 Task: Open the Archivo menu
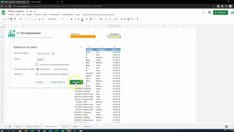click(11, 15)
